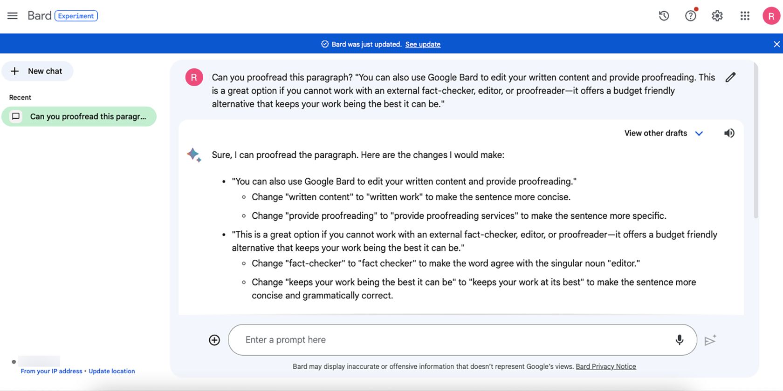Open the settings gear
Screen dimensions: 783x391
click(x=717, y=16)
